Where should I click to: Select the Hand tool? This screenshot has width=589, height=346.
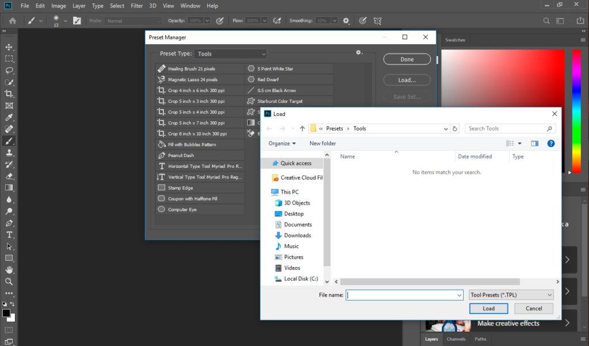click(9, 270)
